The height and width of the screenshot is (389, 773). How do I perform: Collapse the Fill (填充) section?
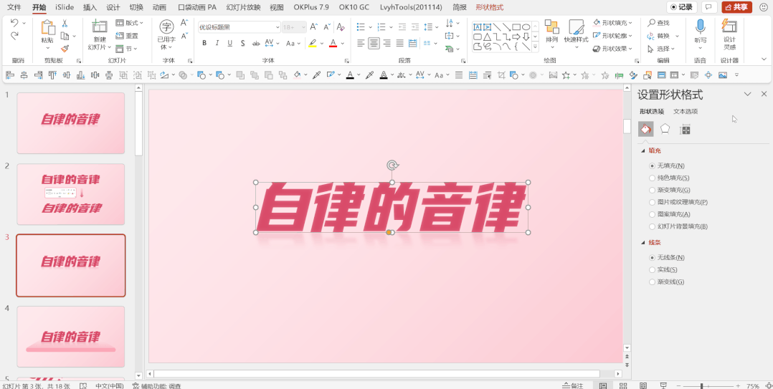click(642, 151)
